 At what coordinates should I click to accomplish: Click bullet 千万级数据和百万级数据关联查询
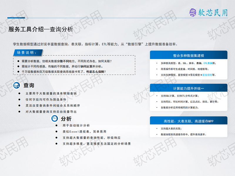(x=64, y=72)
